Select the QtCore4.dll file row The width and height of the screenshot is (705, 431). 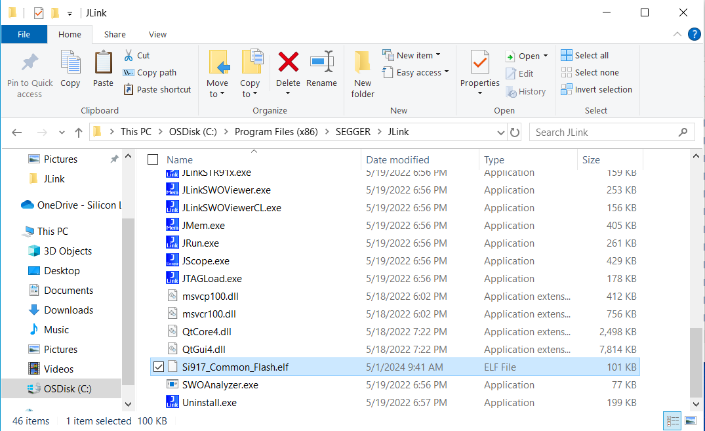(x=395, y=331)
